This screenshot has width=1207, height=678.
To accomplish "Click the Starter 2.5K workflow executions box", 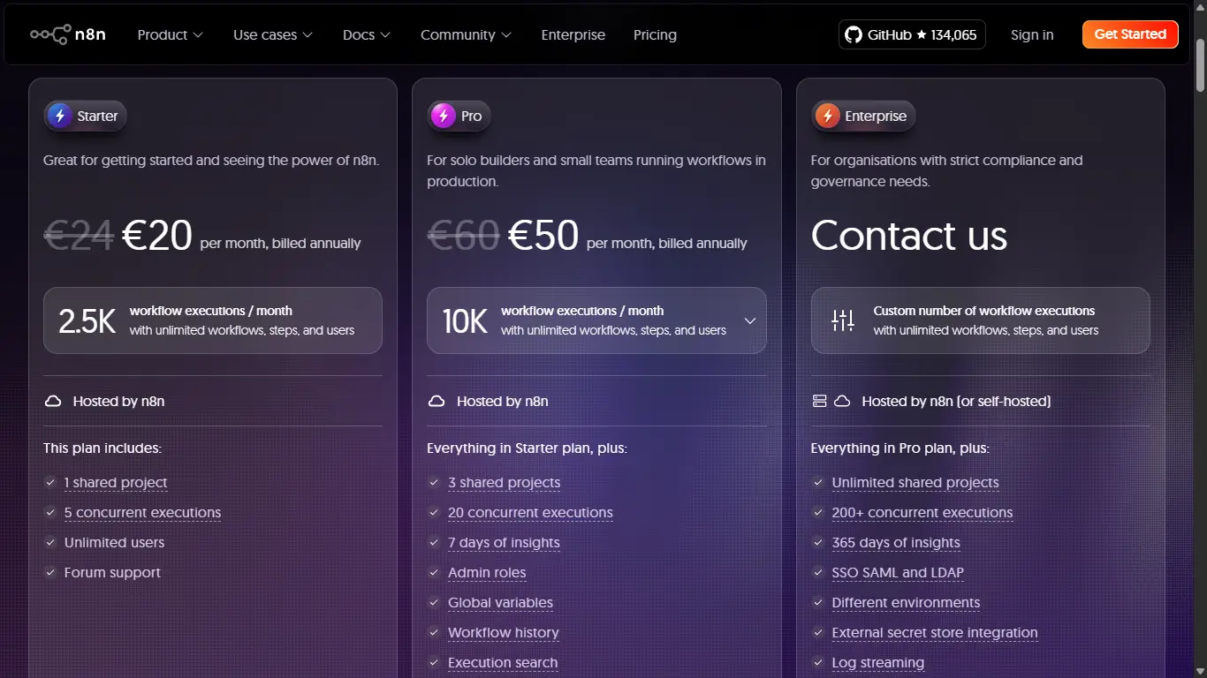I will [213, 320].
